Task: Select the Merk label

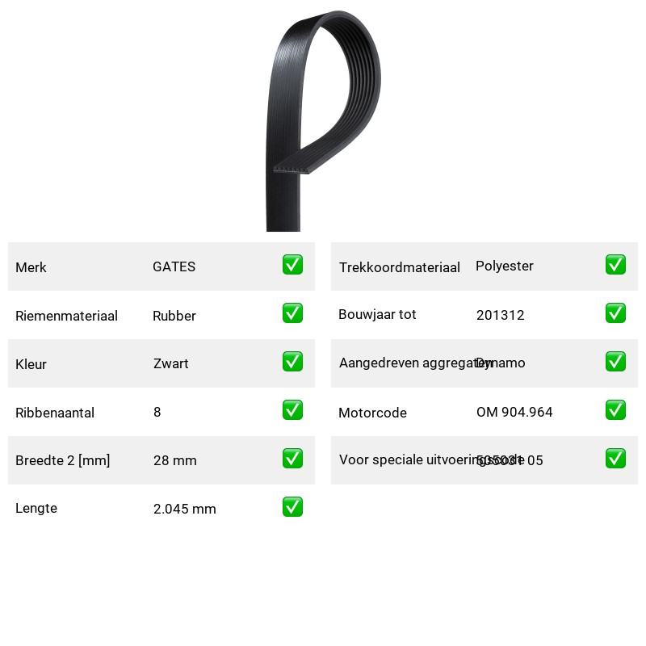Action: click(31, 267)
